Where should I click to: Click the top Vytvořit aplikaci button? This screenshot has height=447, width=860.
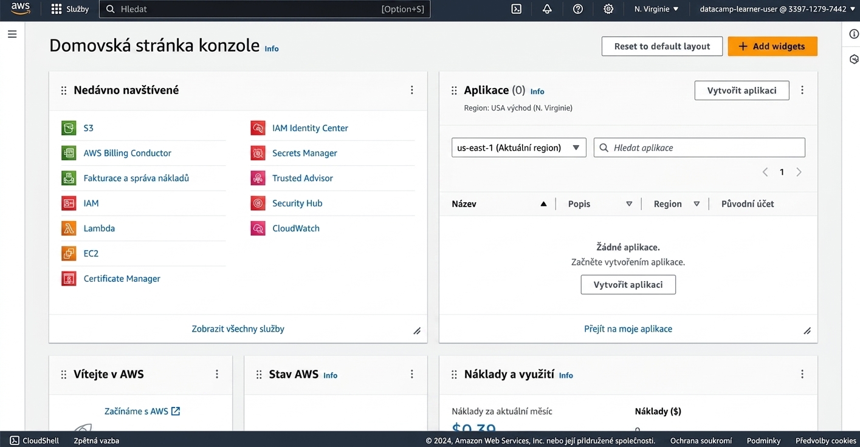[x=741, y=90]
